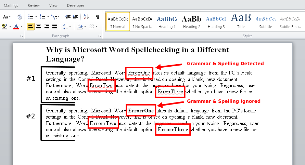Apply the text highlight color
Image resolution: width=305 pixels, height=165 pixels.
[x=4, y=26]
